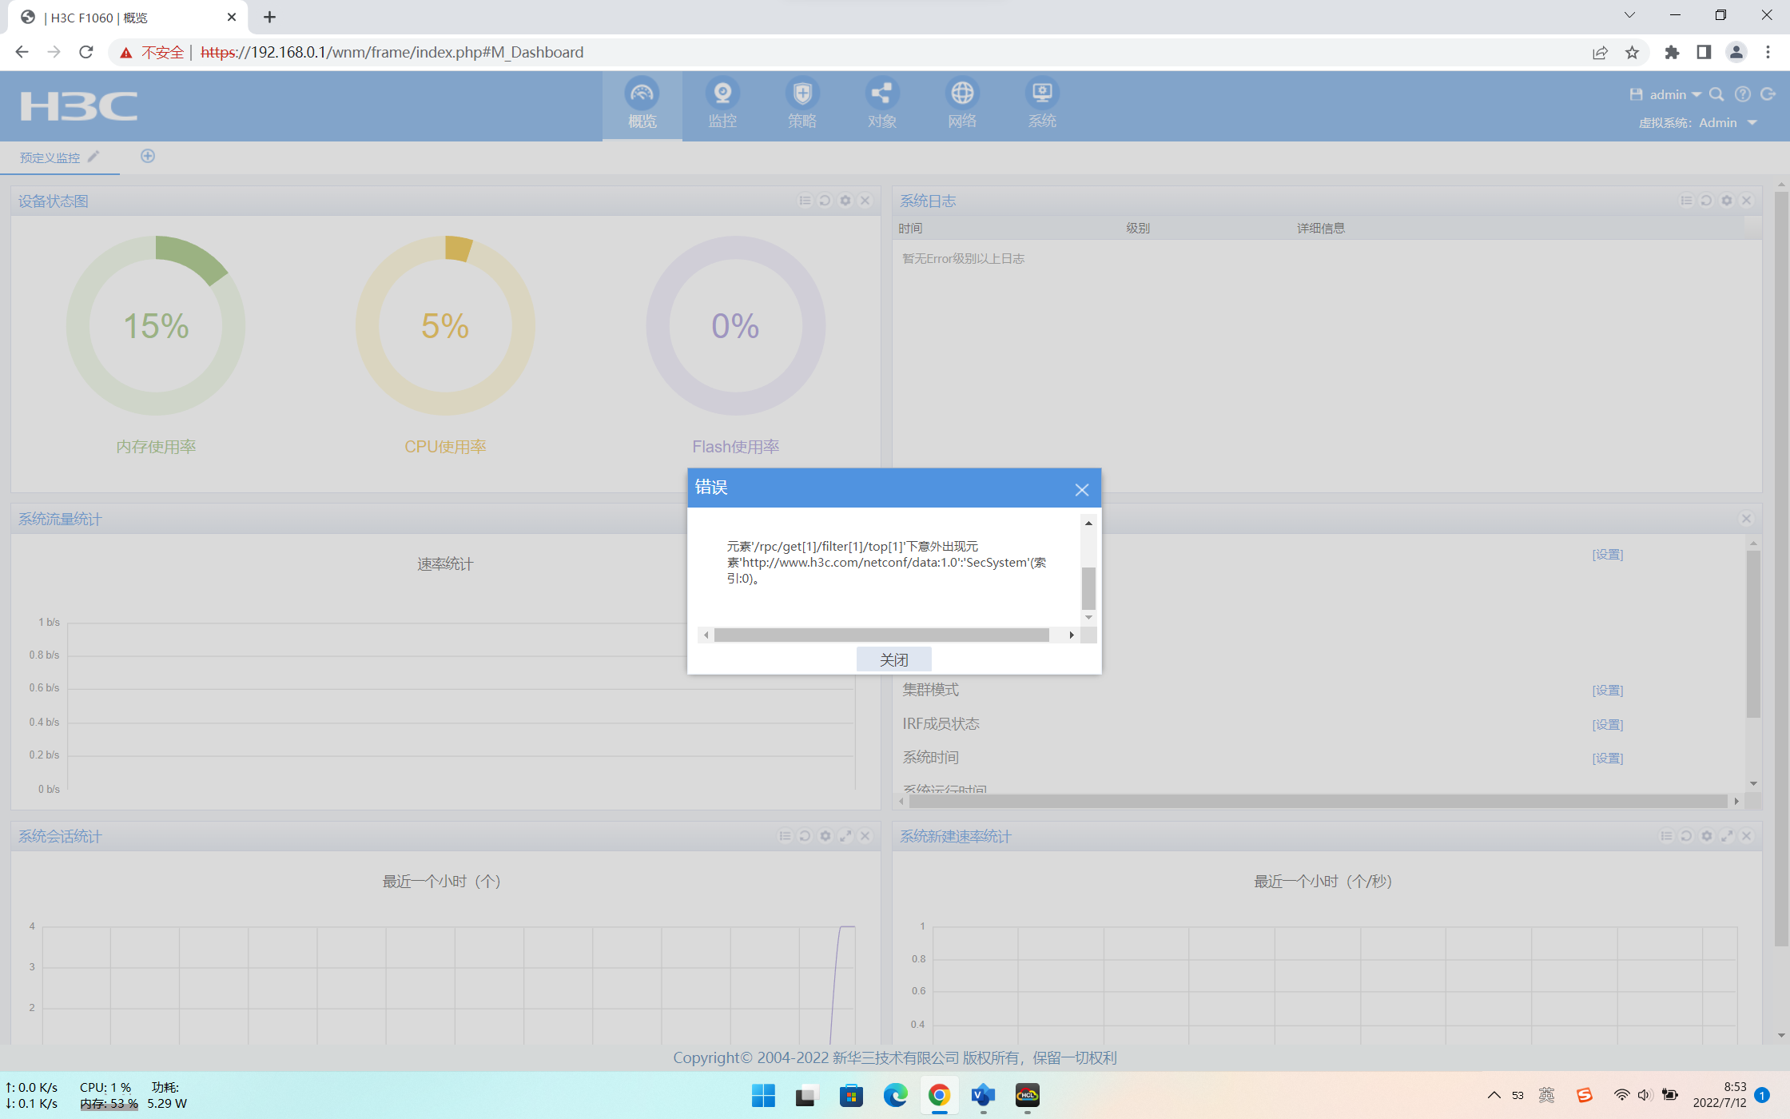Open settings gear on 设备状态图 panel

click(845, 201)
